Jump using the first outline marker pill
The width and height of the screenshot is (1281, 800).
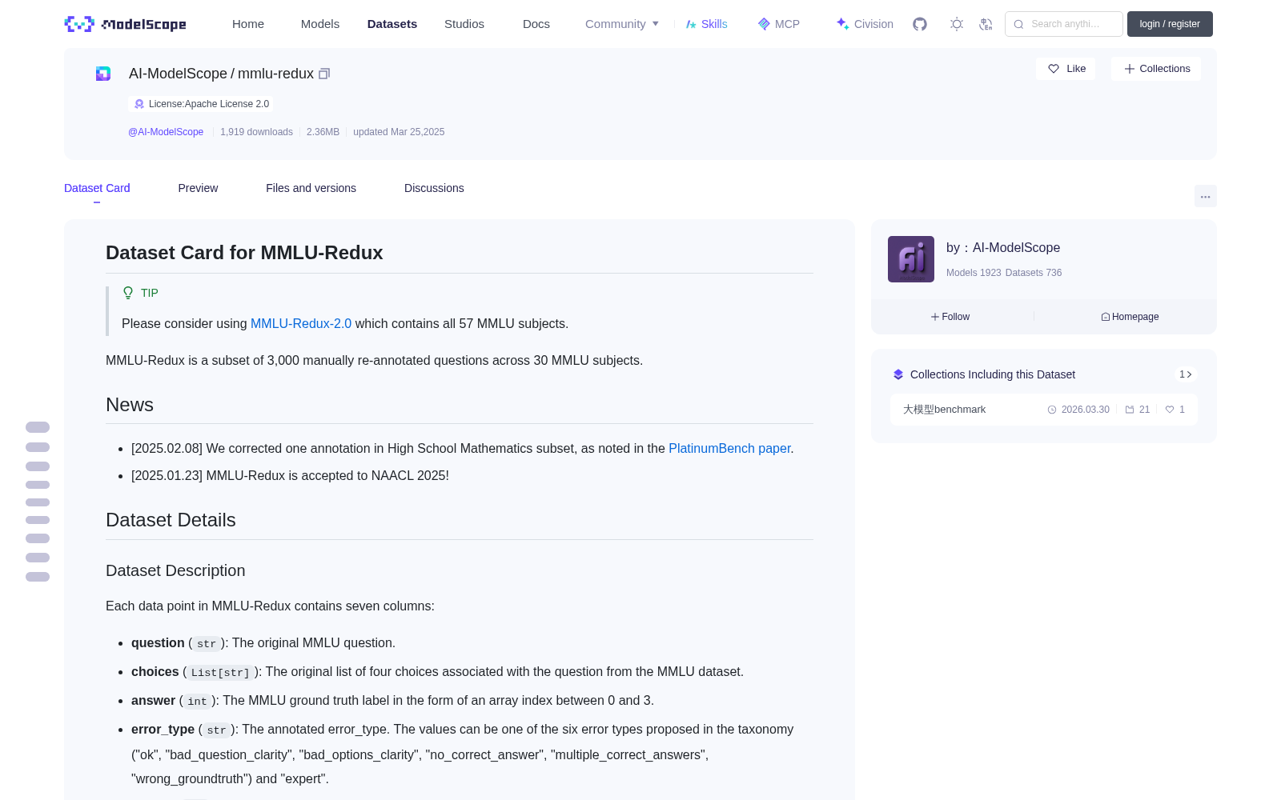(x=38, y=427)
